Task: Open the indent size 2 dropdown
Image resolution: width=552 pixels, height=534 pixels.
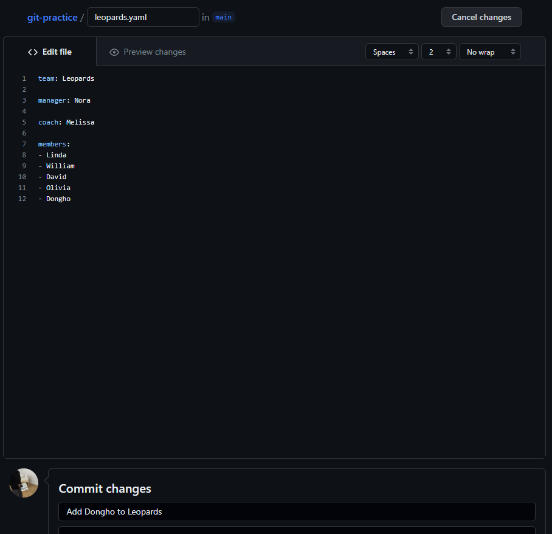Action: coord(439,52)
